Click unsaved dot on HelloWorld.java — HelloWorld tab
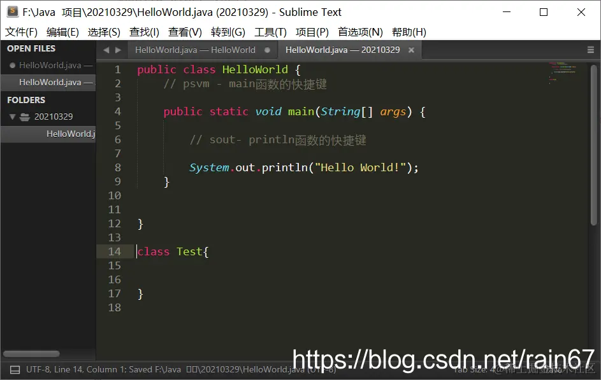601x380 pixels. tap(267, 50)
